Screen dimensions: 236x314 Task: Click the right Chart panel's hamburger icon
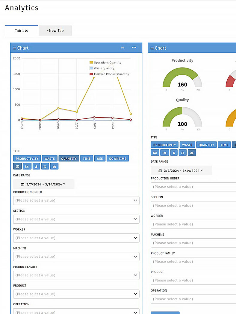(x=152, y=48)
